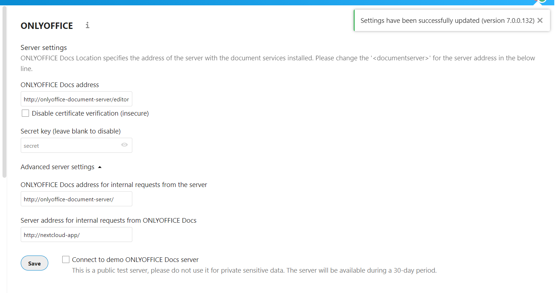
Task: Click Server address for internal requests label
Action: tap(108, 220)
